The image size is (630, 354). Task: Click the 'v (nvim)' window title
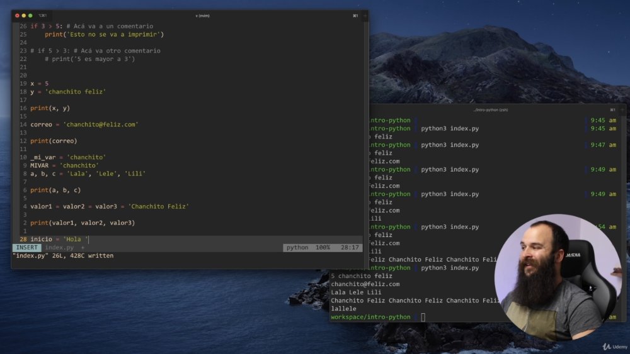[202, 16]
